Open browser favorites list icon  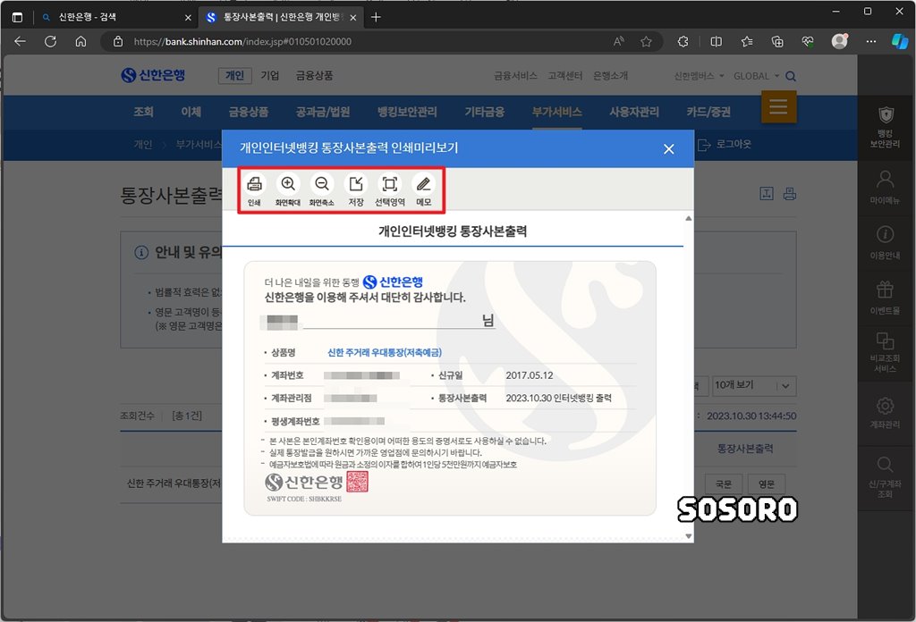tap(747, 41)
